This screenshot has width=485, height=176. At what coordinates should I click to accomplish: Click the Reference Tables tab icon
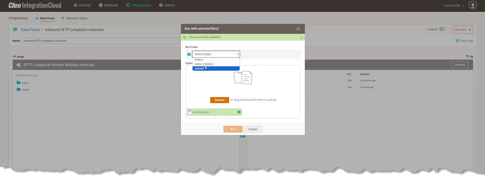(x=63, y=18)
